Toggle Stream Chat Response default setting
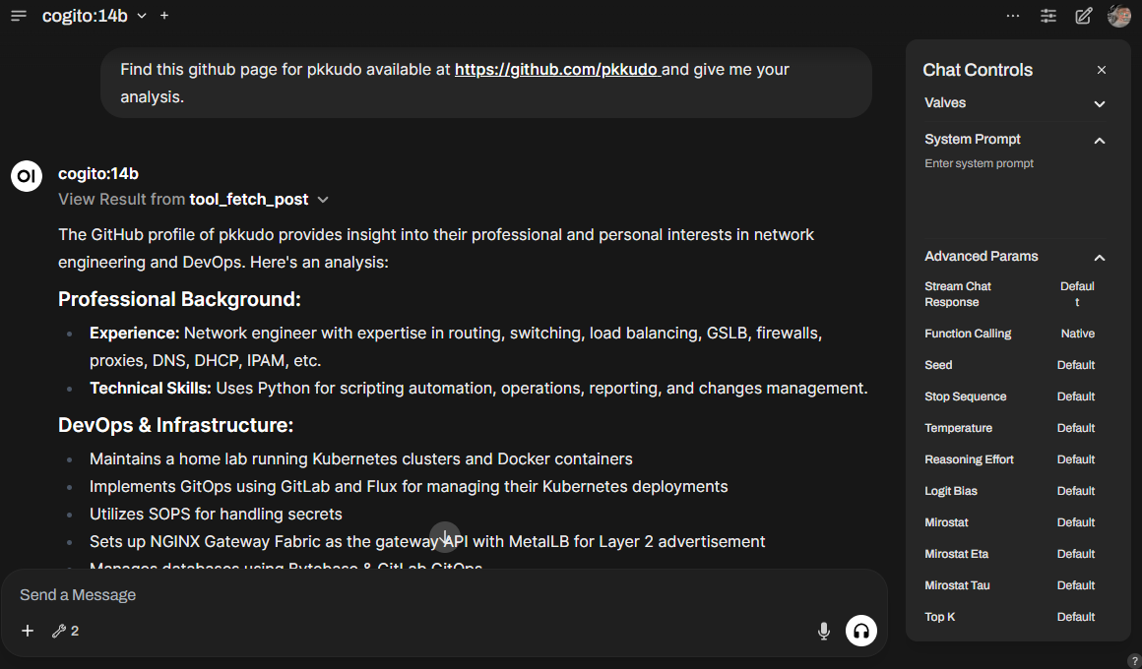1142x669 pixels. click(x=1077, y=294)
